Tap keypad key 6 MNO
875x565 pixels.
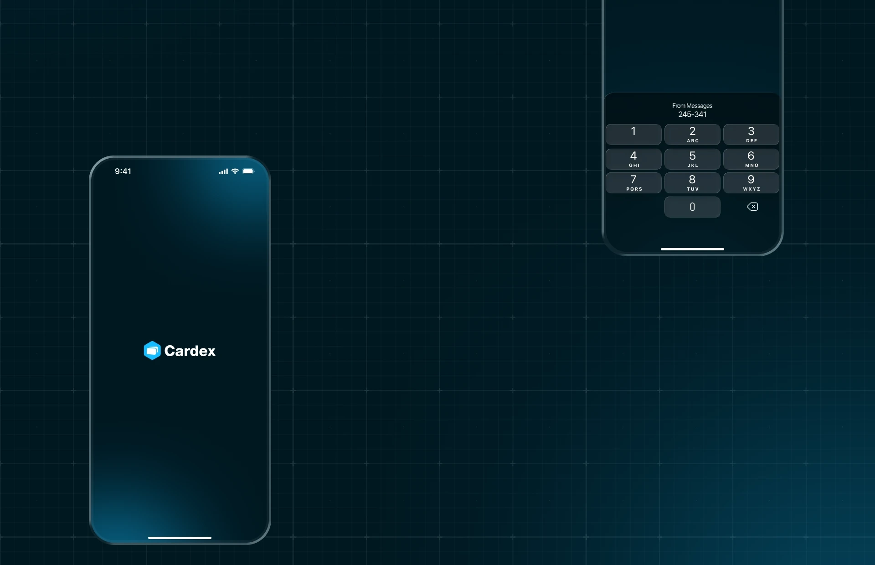[751, 159]
